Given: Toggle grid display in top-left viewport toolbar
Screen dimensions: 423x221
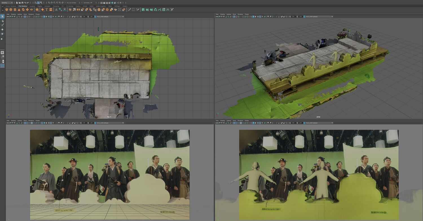Looking at the screenshot, I should pyautogui.click(x=25, y=17).
